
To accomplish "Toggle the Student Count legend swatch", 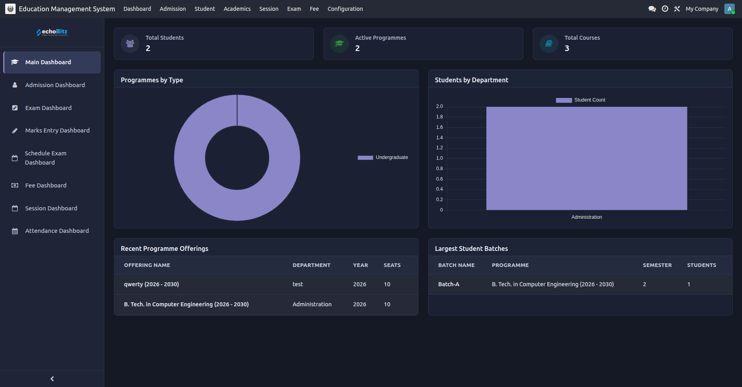I will (564, 100).
